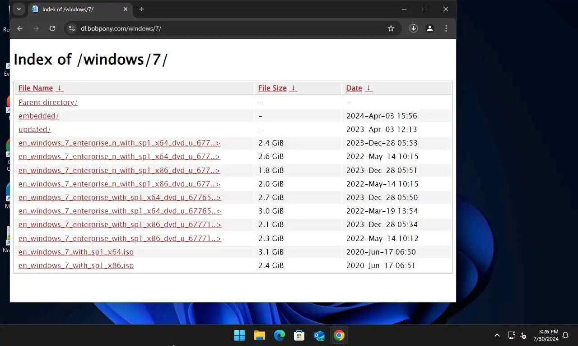The height and width of the screenshot is (346, 578).
Task: Open the Windows Start menu
Action: tap(239, 335)
